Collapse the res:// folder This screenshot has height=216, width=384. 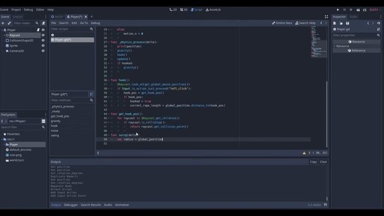(x=2, y=139)
